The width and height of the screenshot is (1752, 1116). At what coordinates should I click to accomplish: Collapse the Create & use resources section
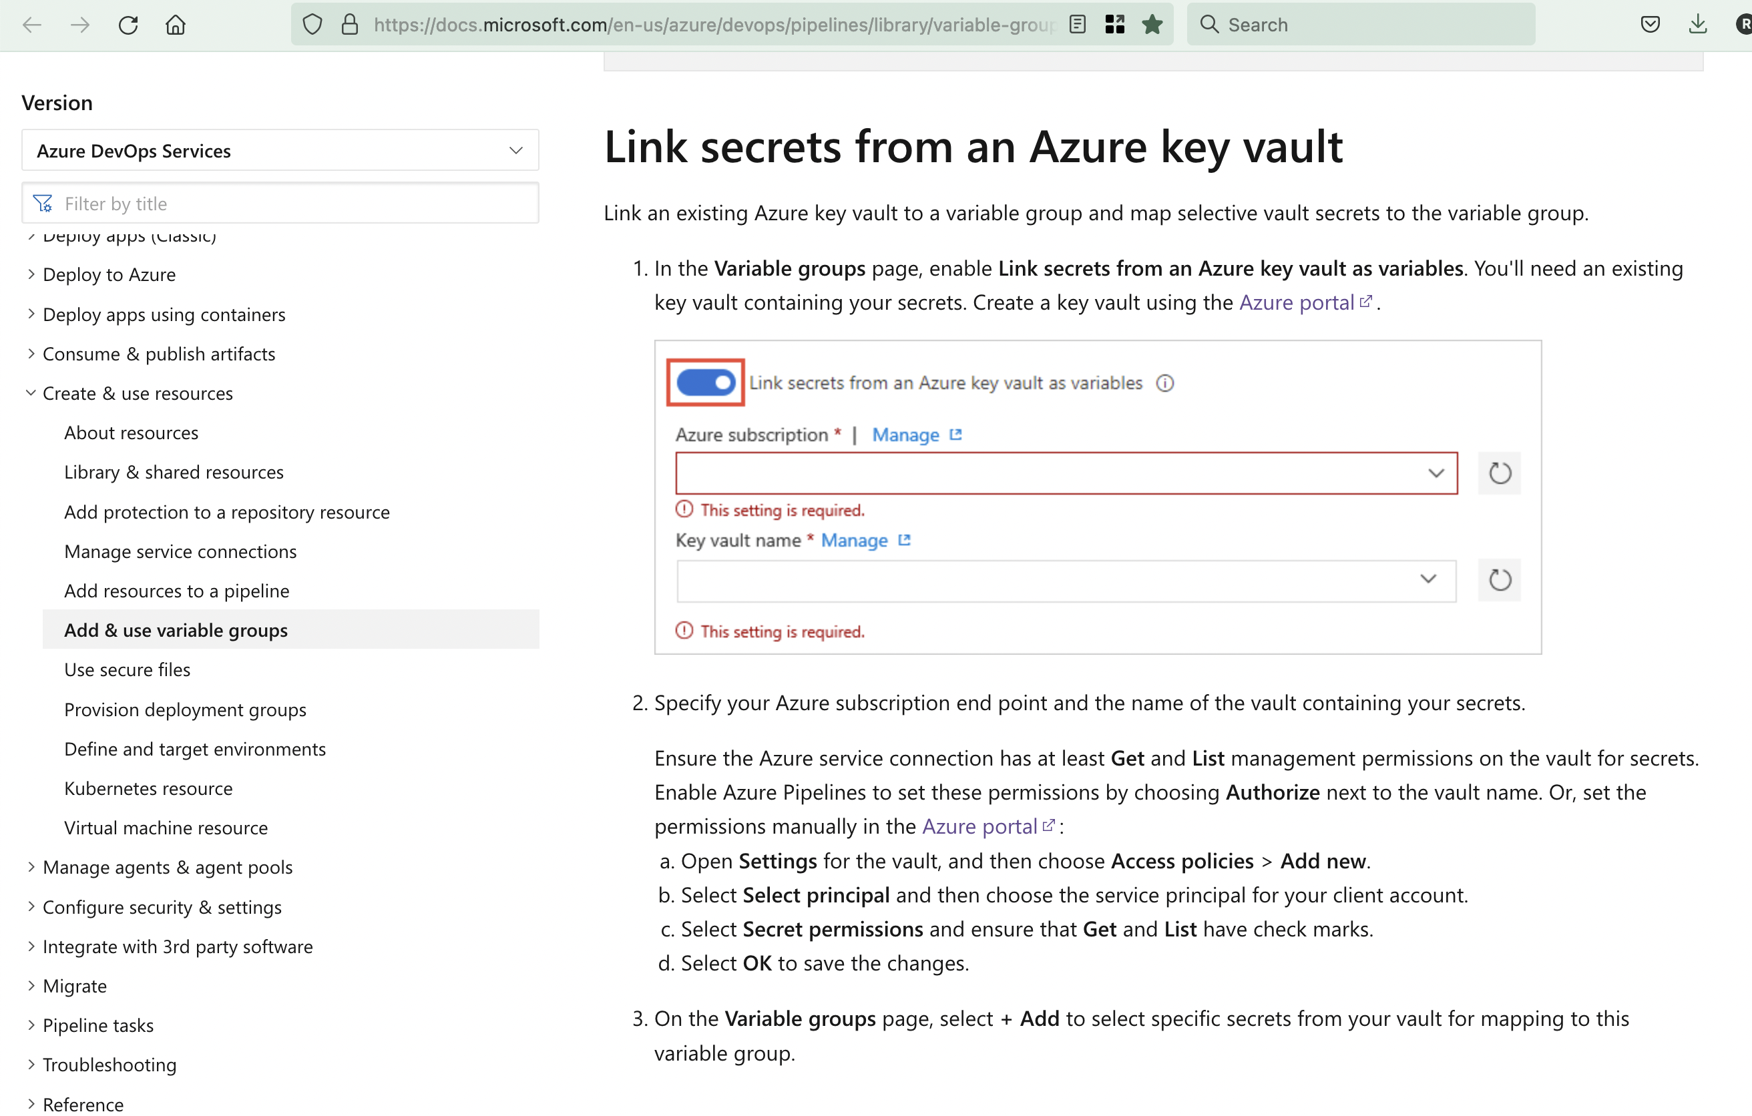coord(138,394)
